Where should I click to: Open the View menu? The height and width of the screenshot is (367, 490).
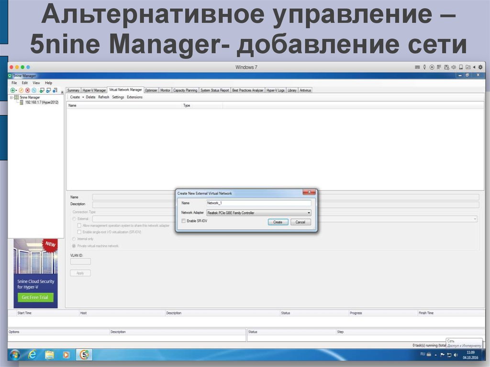(36, 83)
